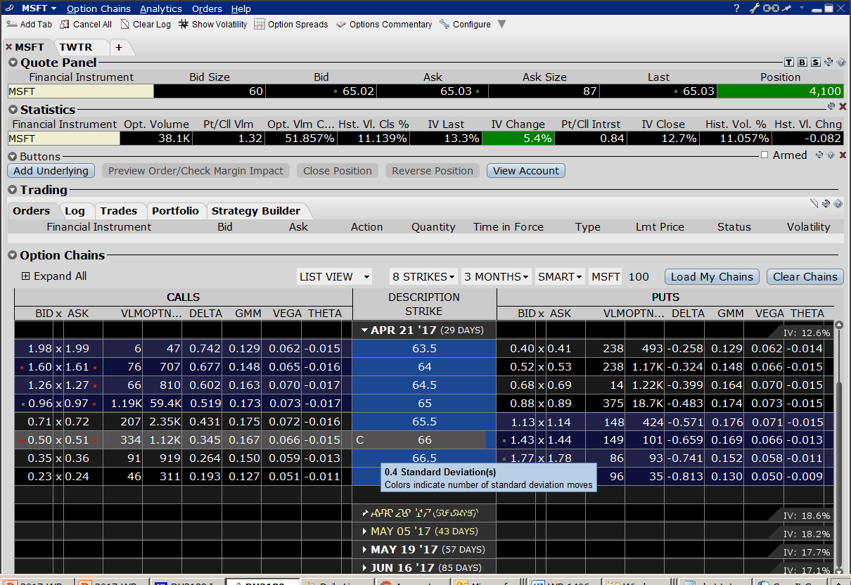The width and height of the screenshot is (851, 585).
Task: Open the 8 STRIKES dropdown
Action: coord(423,276)
